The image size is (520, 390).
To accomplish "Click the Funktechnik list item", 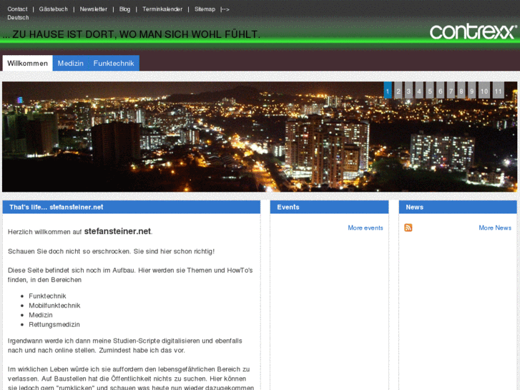I will 47,296.
